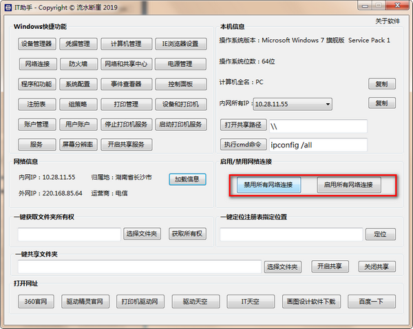The image size is (413, 329).
Task: Click 禁用所有网络连接 to disable networks
Action: coord(268,185)
